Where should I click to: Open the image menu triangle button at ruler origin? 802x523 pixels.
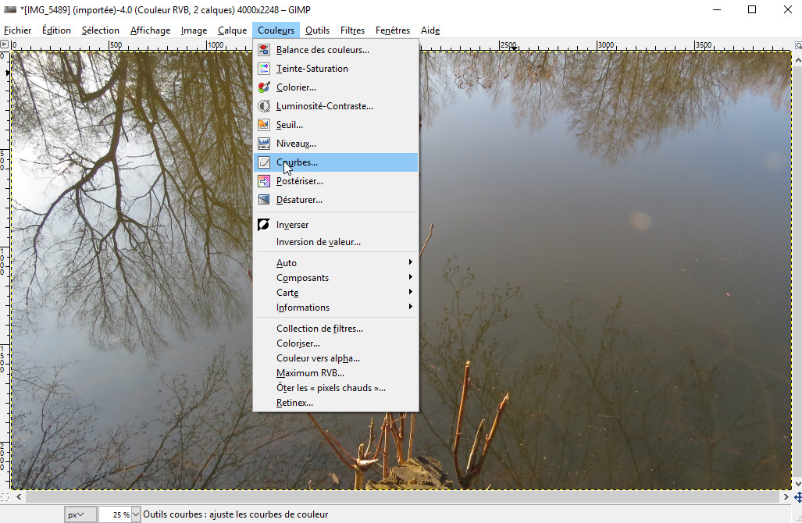pos(4,44)
